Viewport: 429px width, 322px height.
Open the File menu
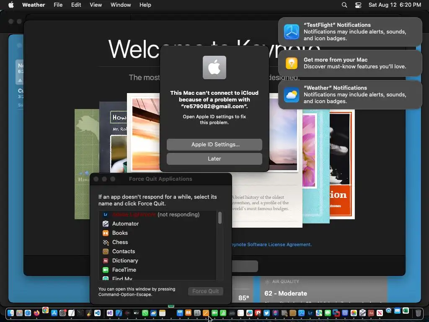(58, 5)
